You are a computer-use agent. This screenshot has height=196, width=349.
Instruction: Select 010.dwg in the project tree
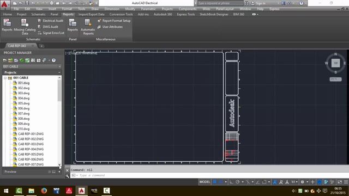coord(23,129)
